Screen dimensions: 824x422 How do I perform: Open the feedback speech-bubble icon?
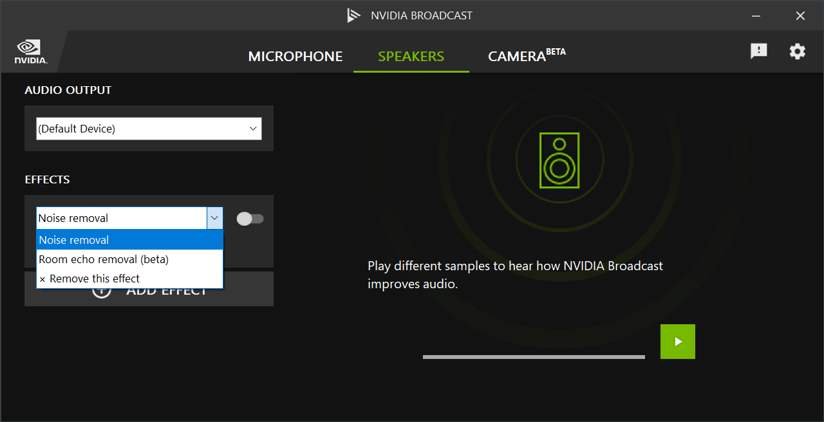click(759, 51)
